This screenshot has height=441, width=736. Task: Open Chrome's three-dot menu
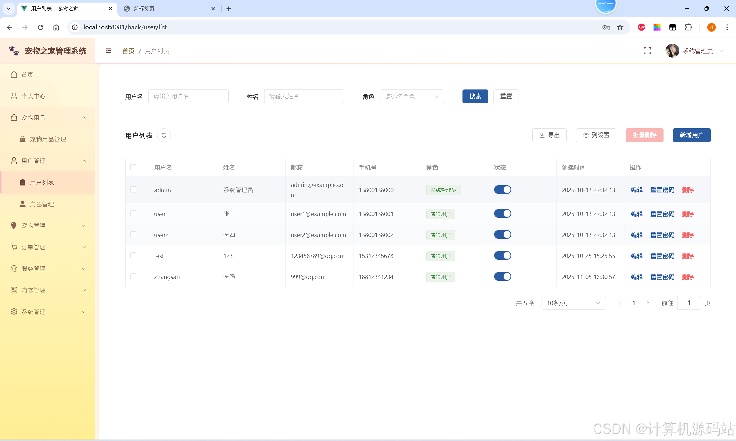727,27
